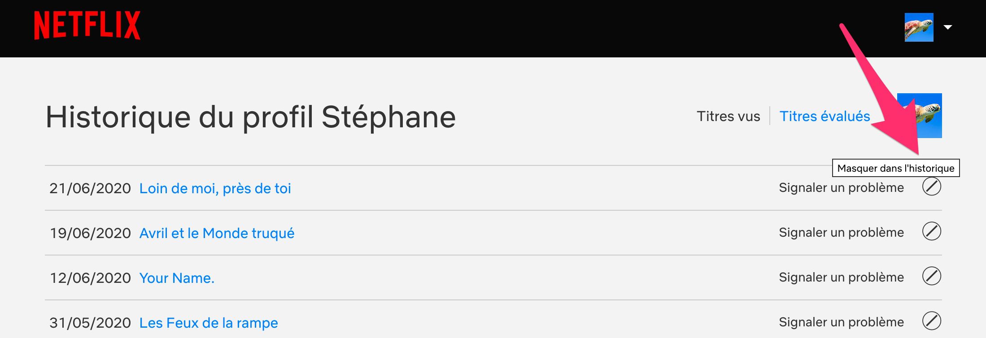The image size is (986, 338).
Task: Click the Masquer dans l'historique tooltip
Action: tap(895, 168)
